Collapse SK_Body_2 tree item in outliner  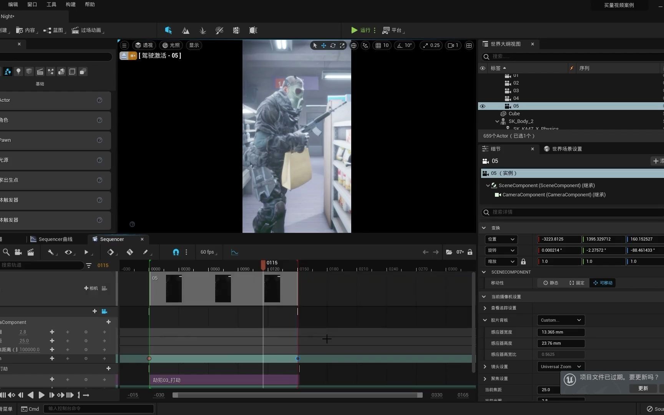(497, 121)
